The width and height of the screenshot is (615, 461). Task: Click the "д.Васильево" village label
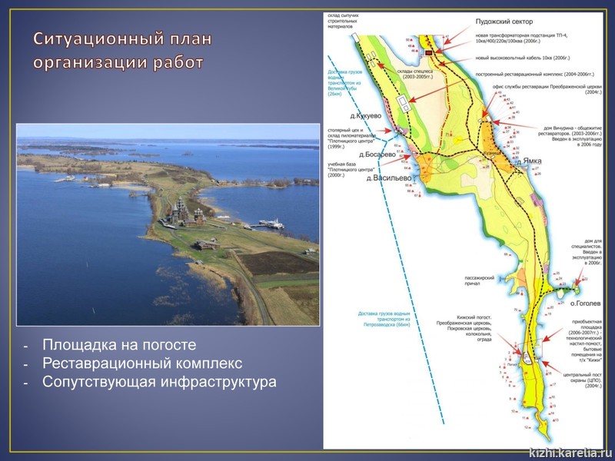click(389, 177)
